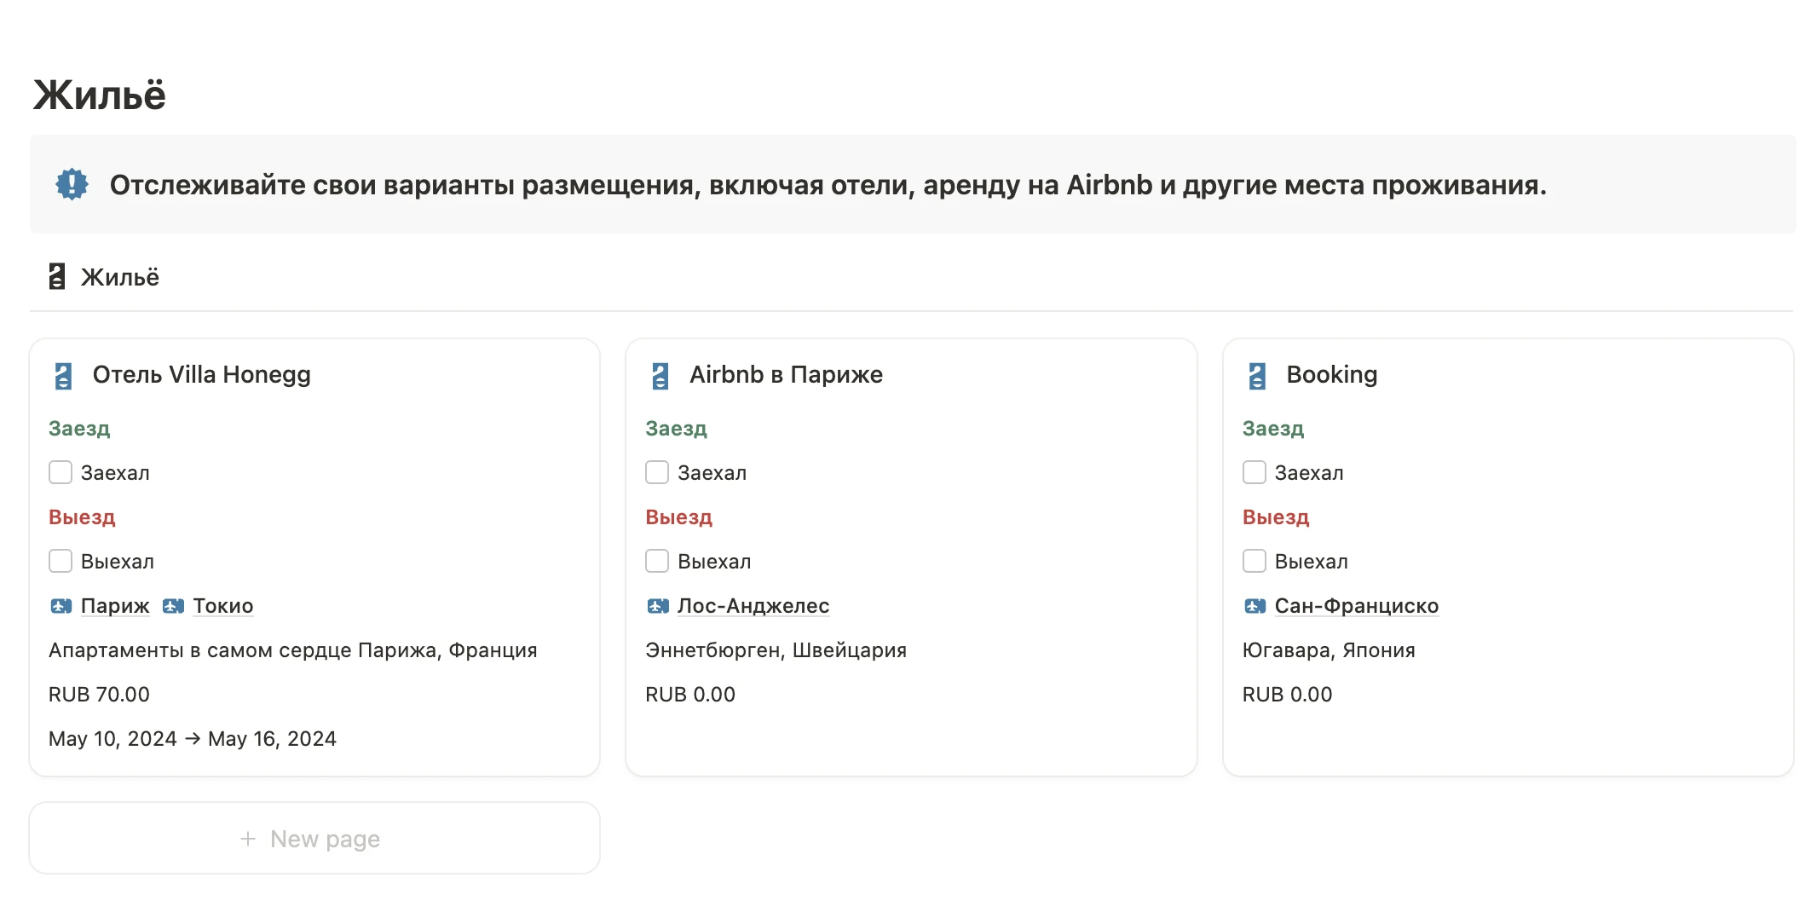Check Заехал on Отель Villa Honegg card
The image size is (1817, 912).
click(61, 472)
